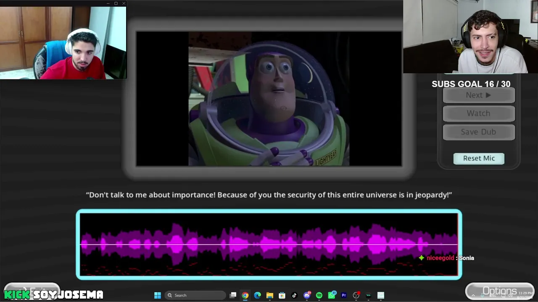Maximize the left webcam window
Image resolution: width=538 pixels, height=302 pixels.
pos(116,3)
